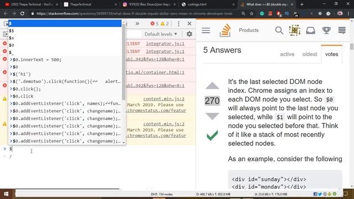This screenshot has width=354, height=199.
Task: Open Chrome three-dot menu
Action: click(348, 13)
